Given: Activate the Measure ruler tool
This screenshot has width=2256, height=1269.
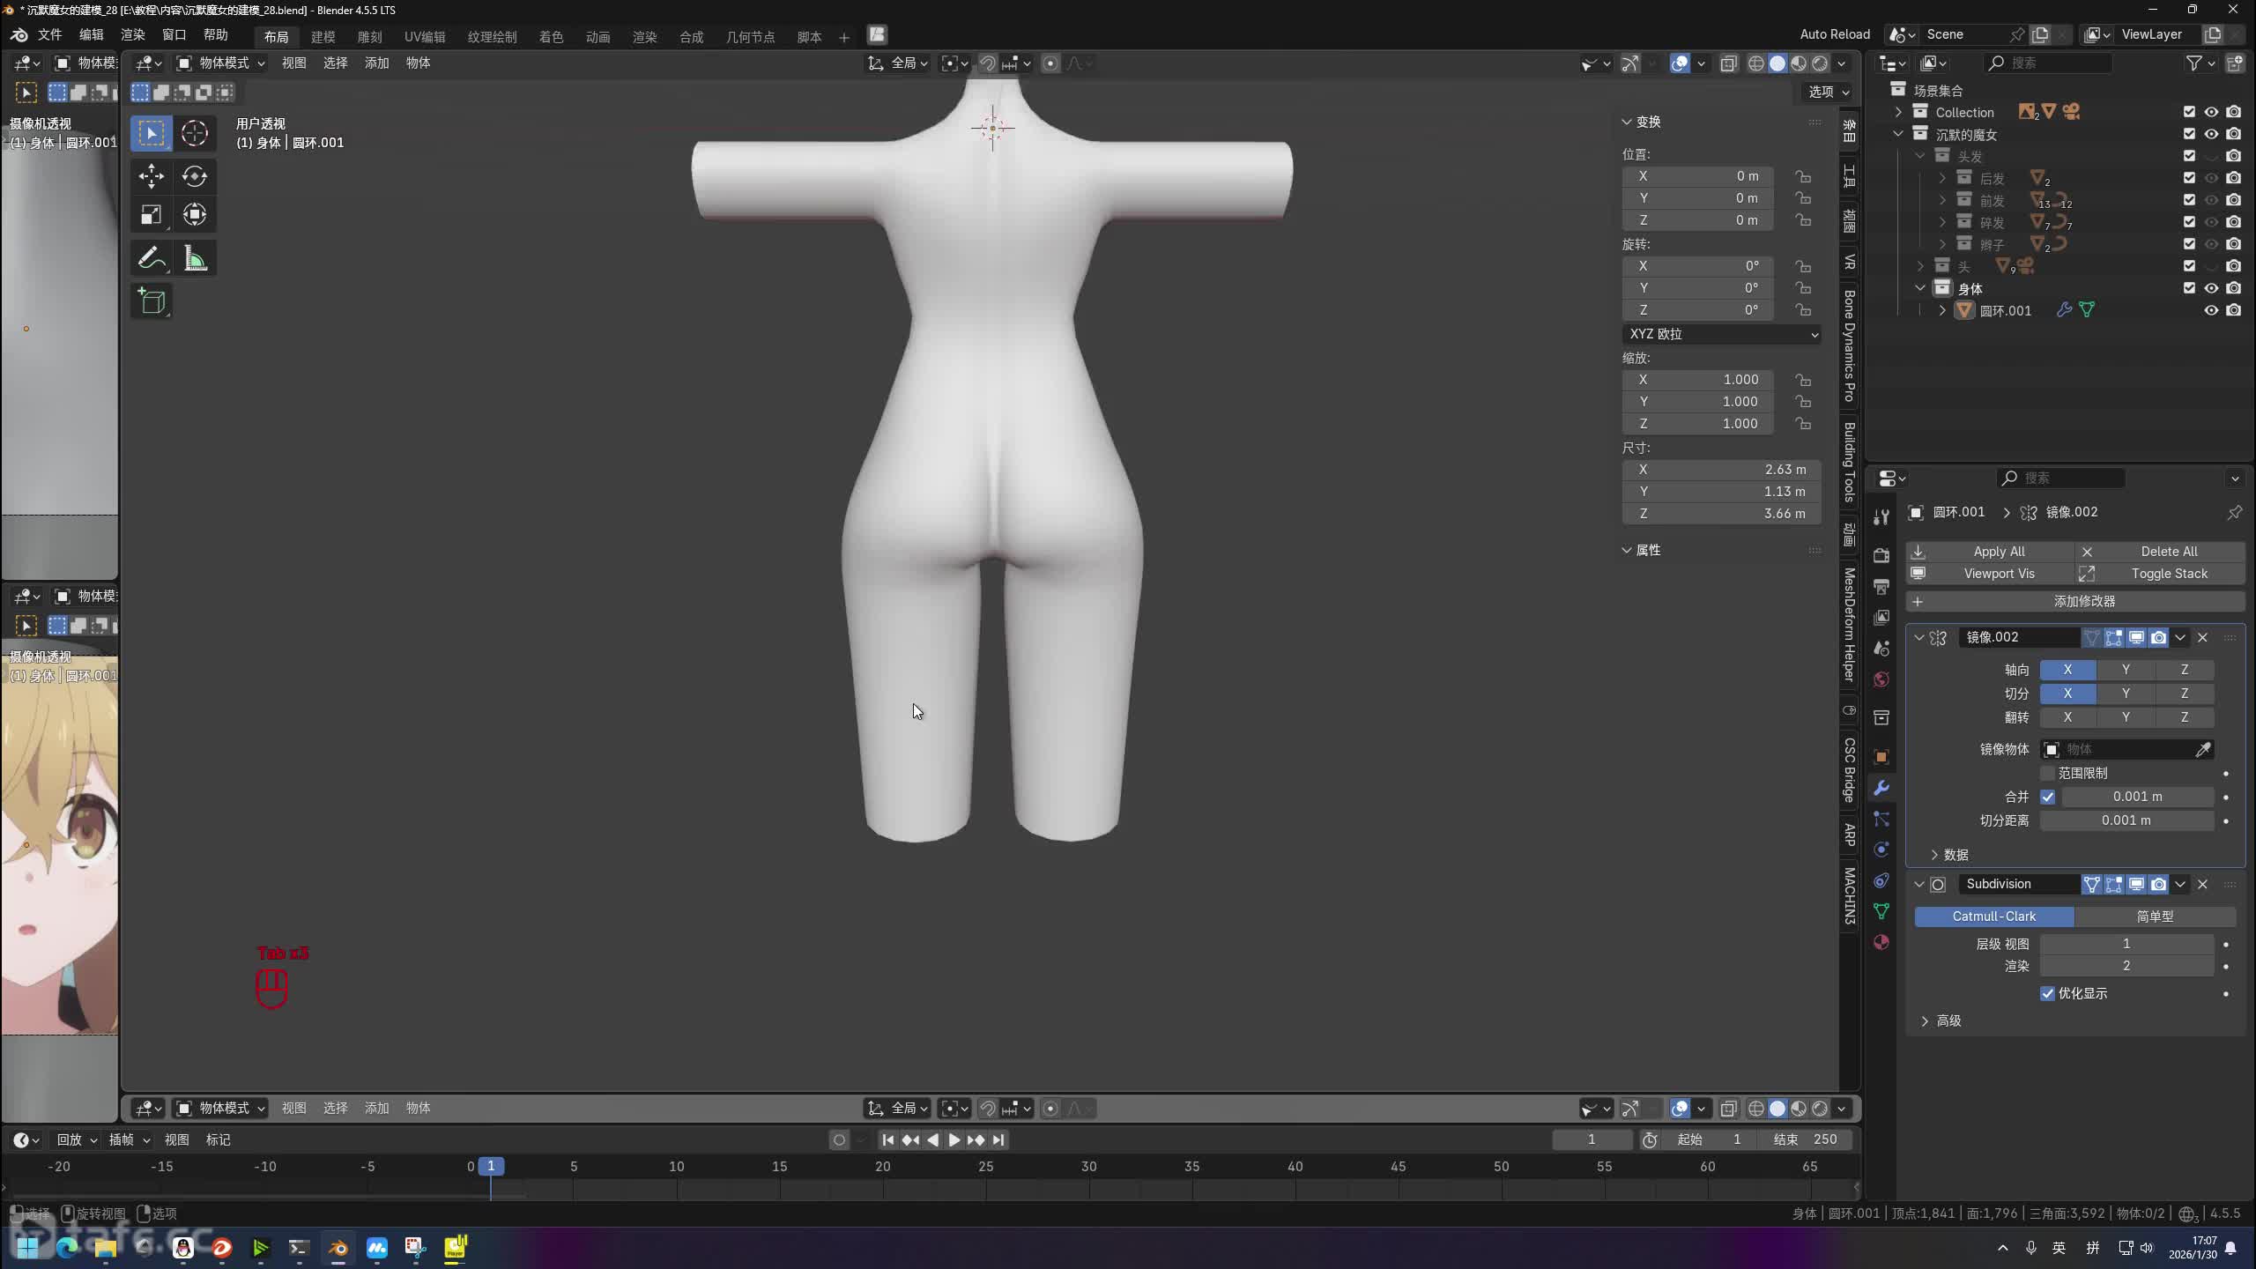Looking at the screenshot, I should pos(194,258).
